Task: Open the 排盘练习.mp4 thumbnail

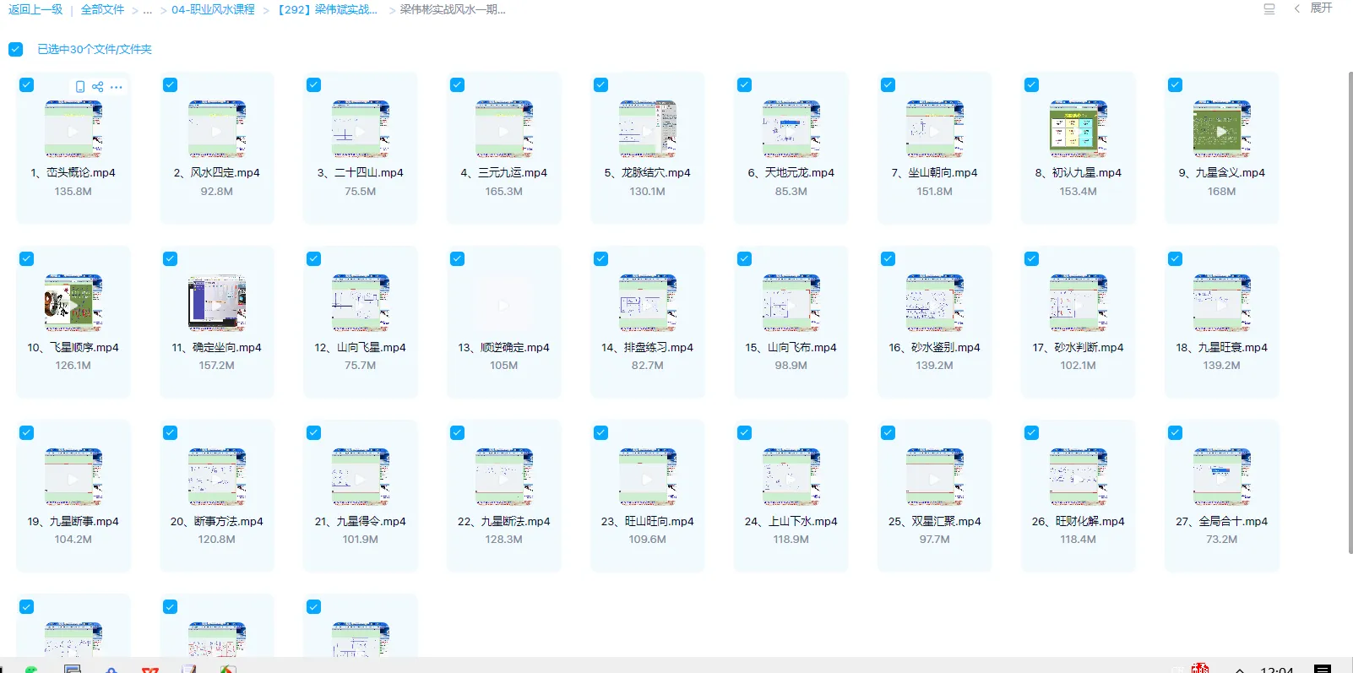Action: [648, 303]
